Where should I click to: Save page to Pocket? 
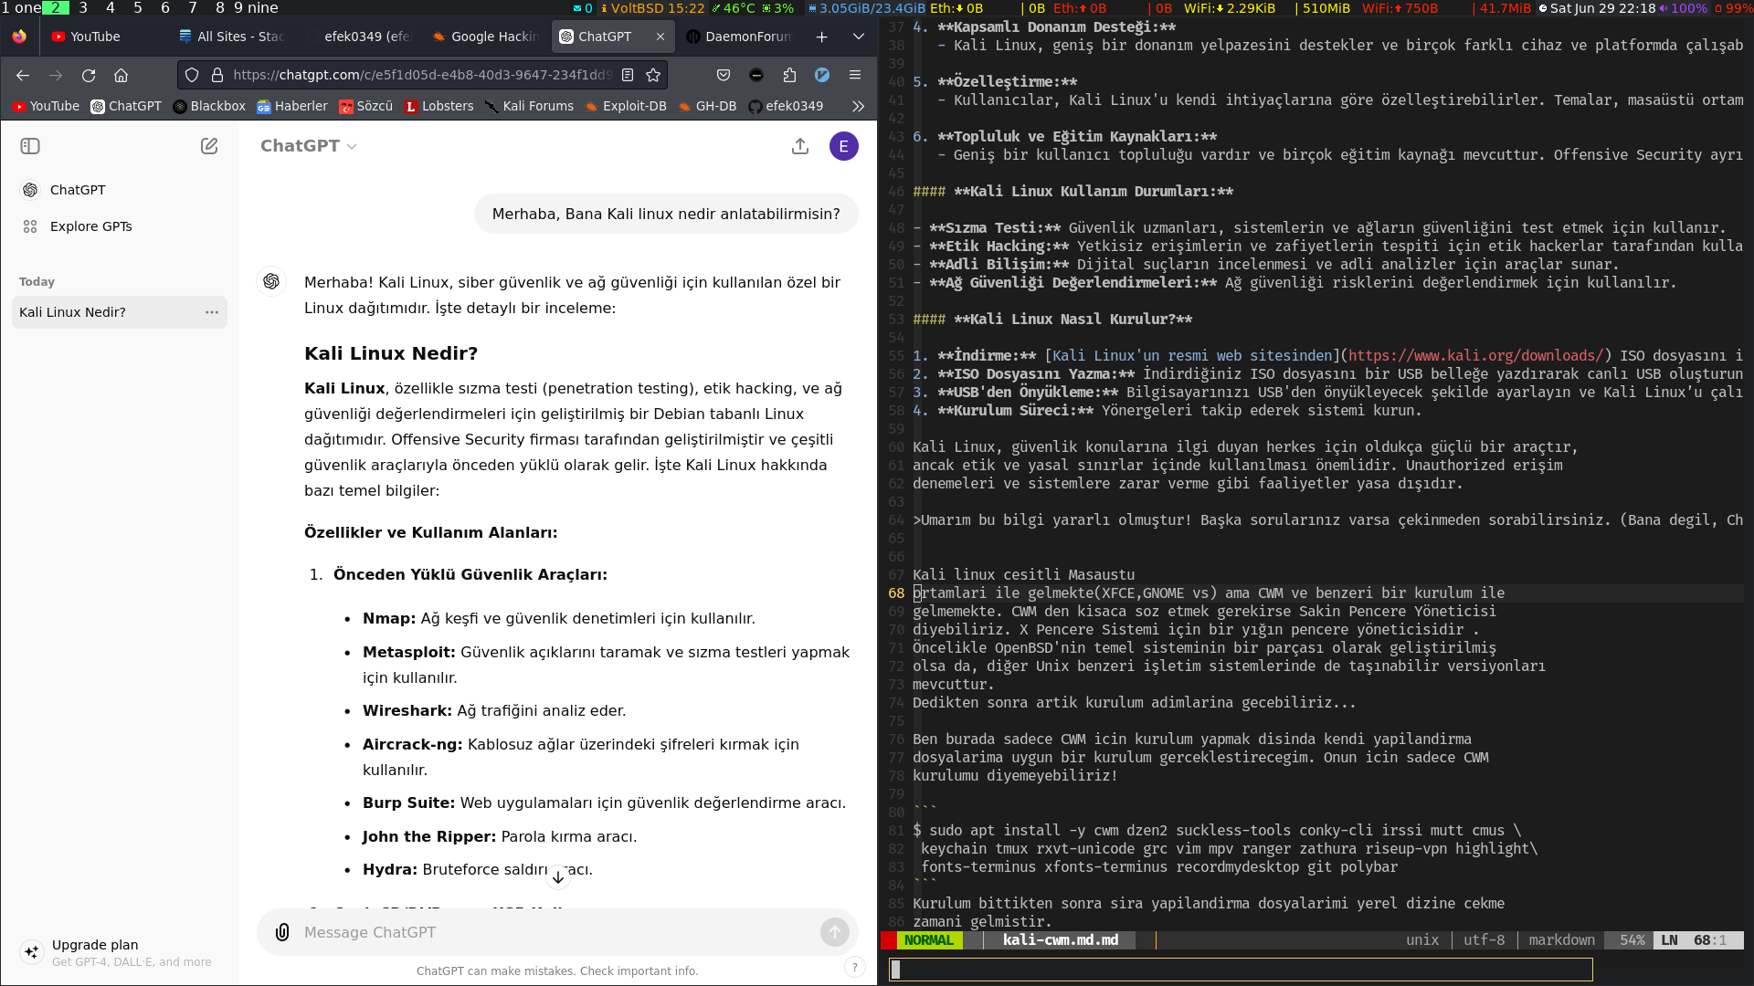click(x=724, y=75)
